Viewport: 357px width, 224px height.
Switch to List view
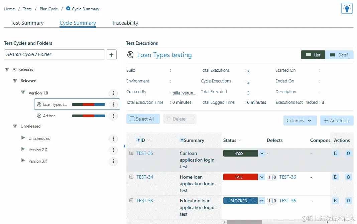313,55
